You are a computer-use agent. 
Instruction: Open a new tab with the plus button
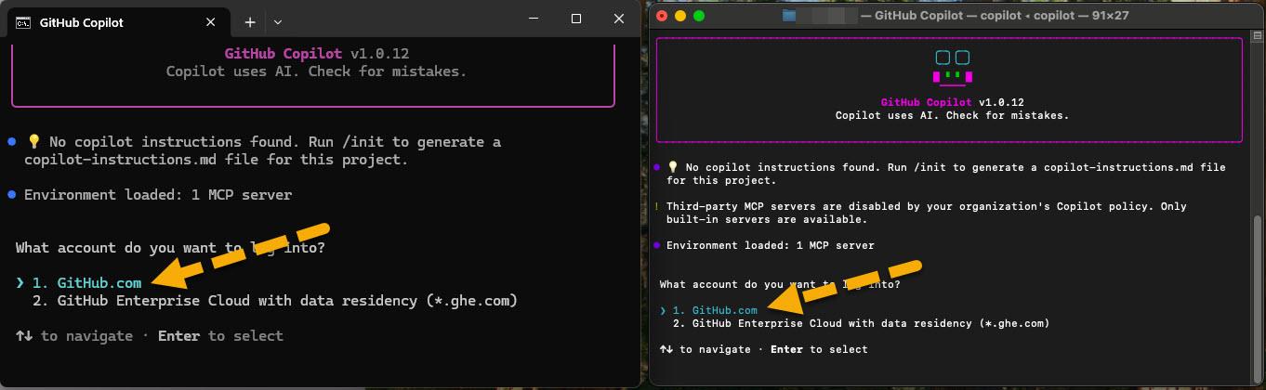point(250,22)
